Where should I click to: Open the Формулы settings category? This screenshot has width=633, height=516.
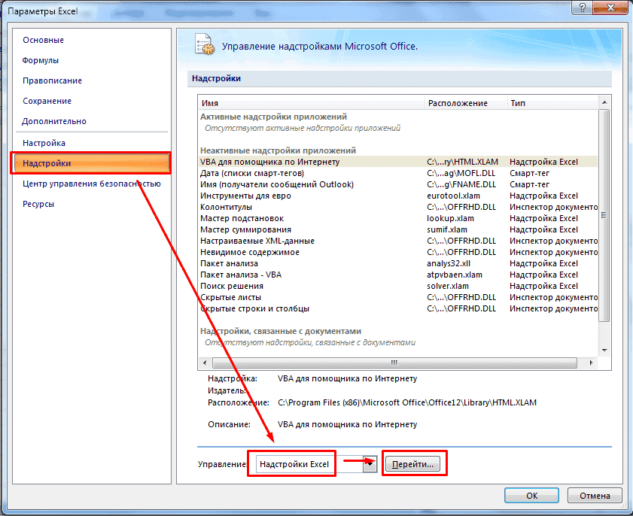coord(41,60)
